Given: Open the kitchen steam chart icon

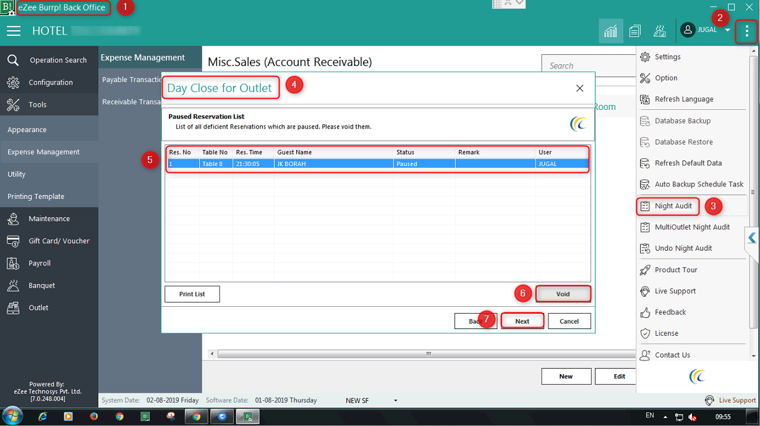Looking at the screenshot, I should pyautogui.click(x=660, y=31).
